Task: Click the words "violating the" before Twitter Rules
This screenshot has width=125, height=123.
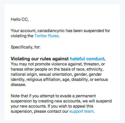Action: click(22, 36)
